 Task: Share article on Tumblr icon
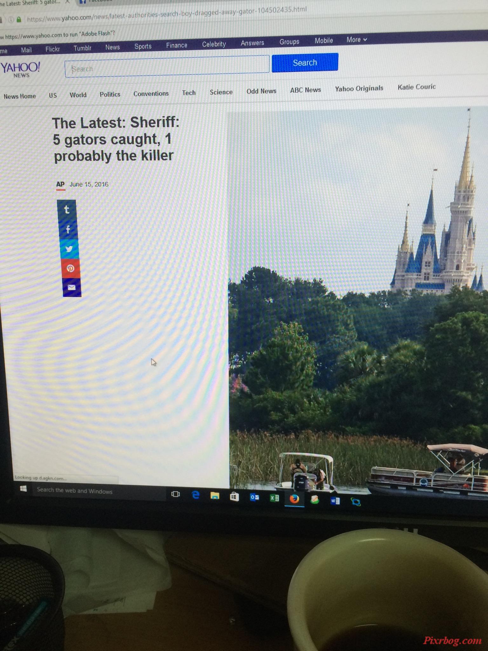tap(67, 209)
